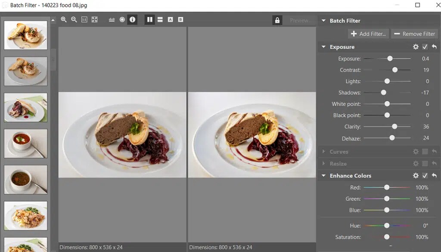Click Add Filter button

(368, 34)
